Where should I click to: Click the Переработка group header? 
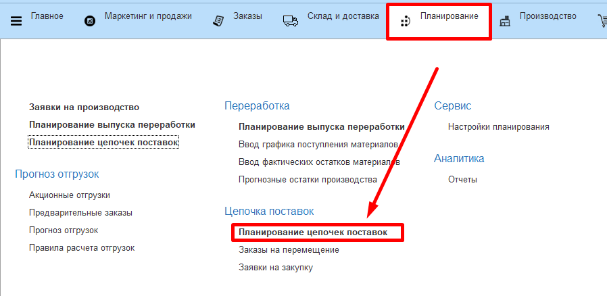257,106
